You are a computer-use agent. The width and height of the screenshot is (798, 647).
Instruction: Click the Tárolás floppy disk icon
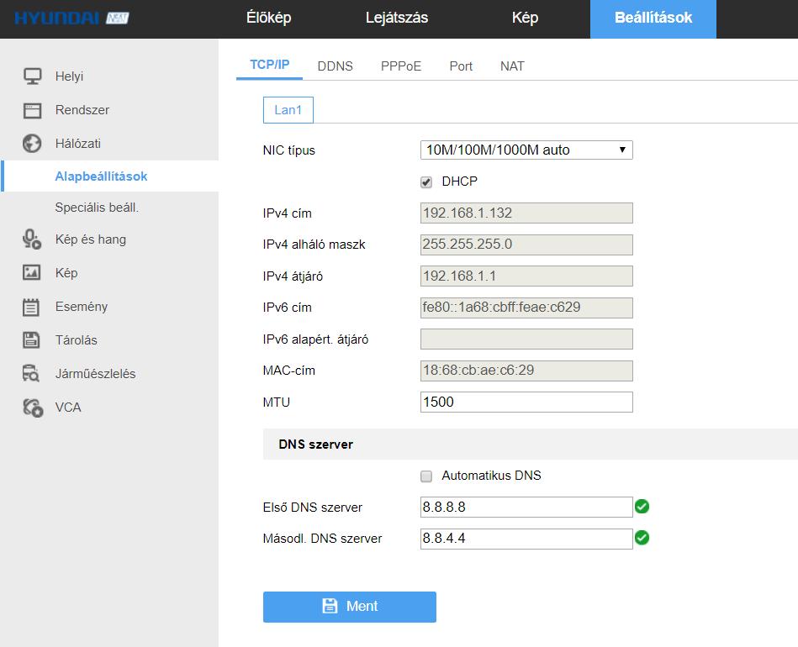coord(31,339)
